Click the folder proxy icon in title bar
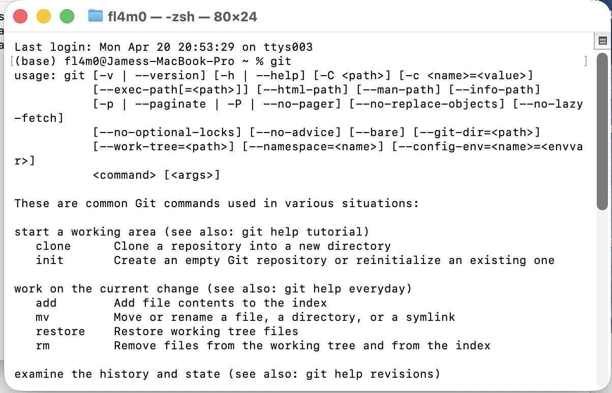This screenshot has height=393, width=612. pos(95,16)
